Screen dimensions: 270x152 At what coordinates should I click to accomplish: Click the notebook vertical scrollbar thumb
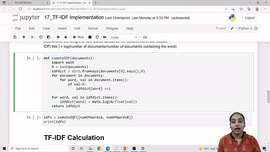268,97
